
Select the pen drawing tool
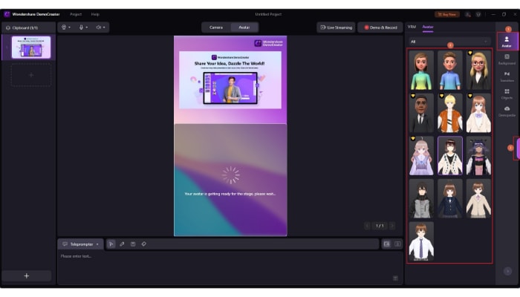click(x=122, y=244)
